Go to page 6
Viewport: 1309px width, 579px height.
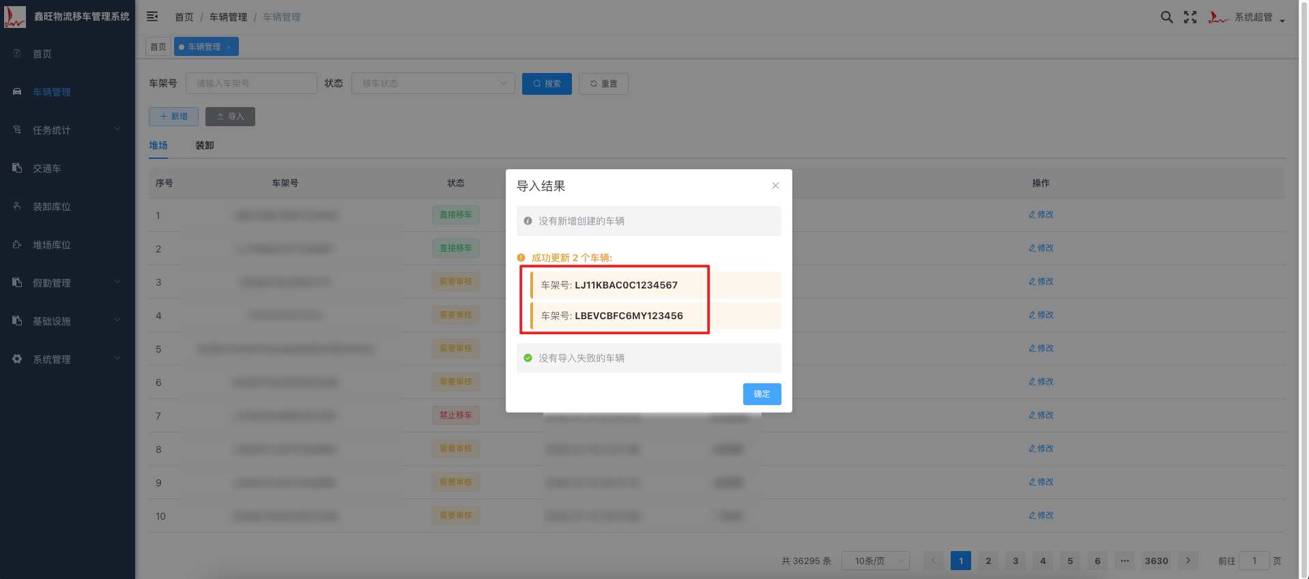click(x=1097, y=561)
